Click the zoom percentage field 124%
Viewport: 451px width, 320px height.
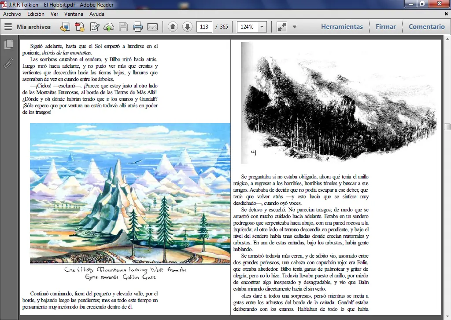[x=247, y=27]
